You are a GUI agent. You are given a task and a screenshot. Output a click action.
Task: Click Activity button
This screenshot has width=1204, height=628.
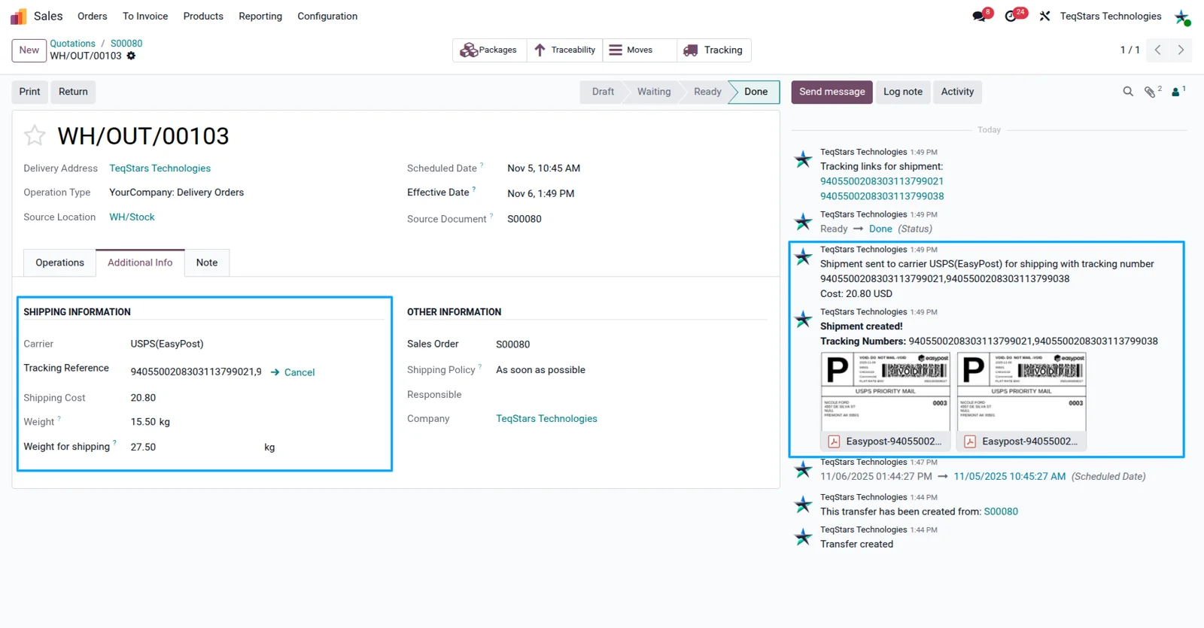tap(957, 92)
